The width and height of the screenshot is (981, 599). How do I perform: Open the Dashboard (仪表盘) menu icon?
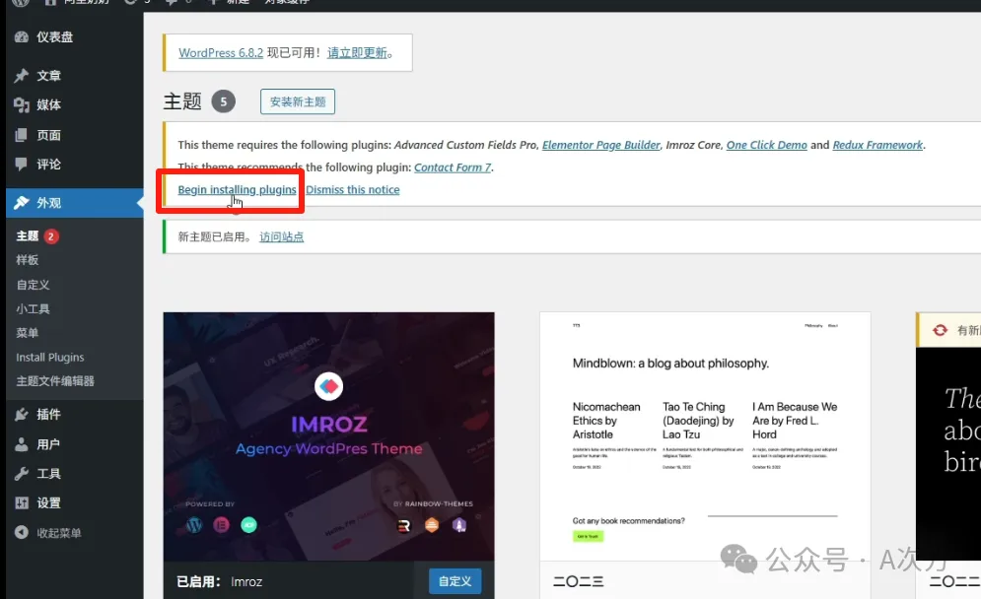click(22, 36)
